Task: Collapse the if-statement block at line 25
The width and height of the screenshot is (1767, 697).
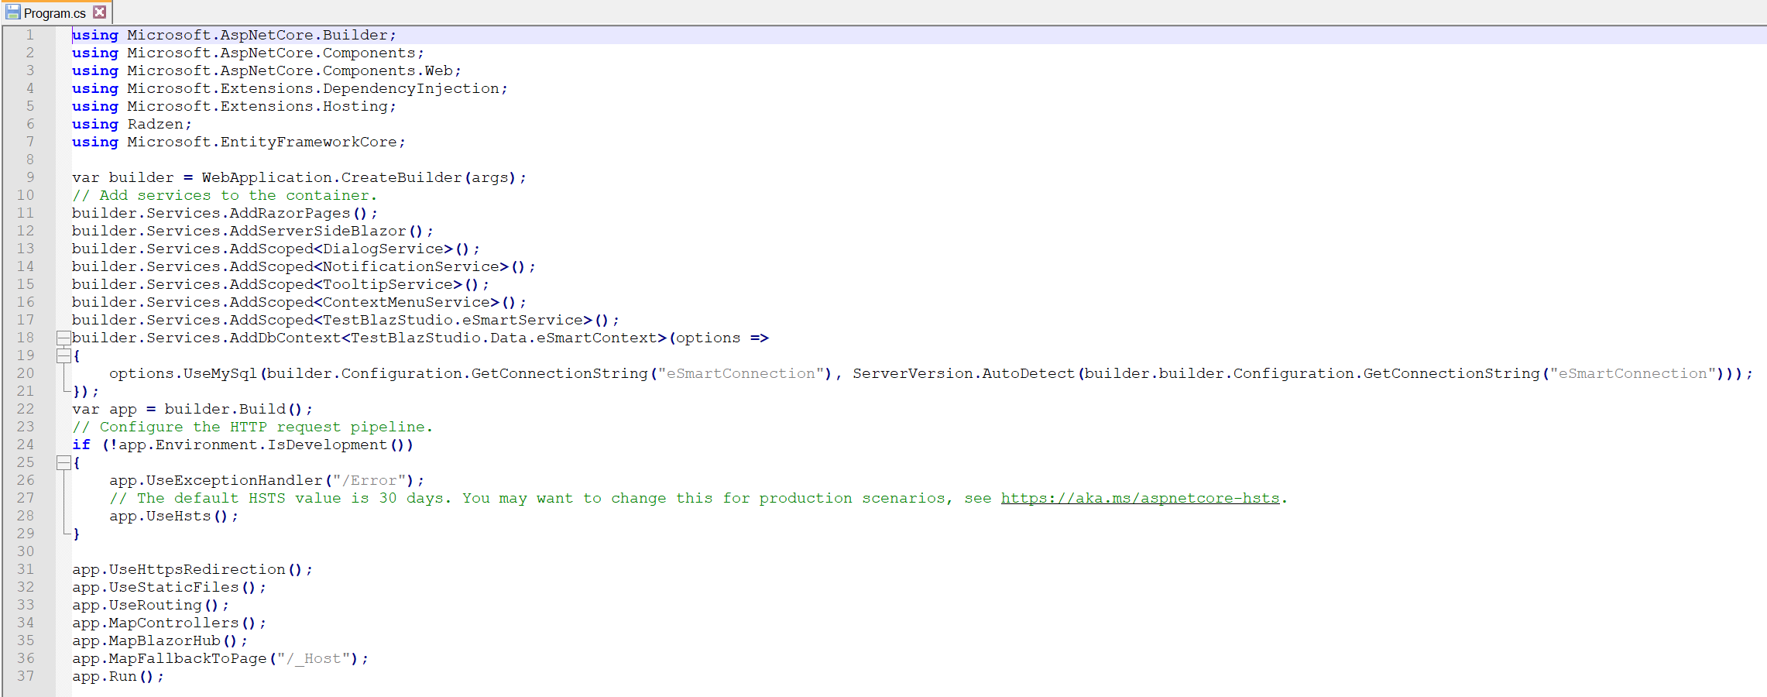Action: 63,462
